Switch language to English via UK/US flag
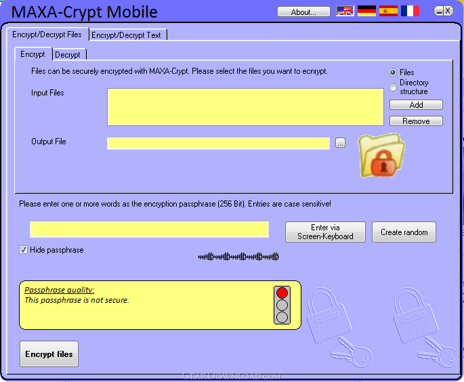 (345, 11)
